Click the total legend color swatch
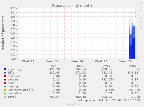The height and width of the screenshot is (107, 144). coord(5,97)
